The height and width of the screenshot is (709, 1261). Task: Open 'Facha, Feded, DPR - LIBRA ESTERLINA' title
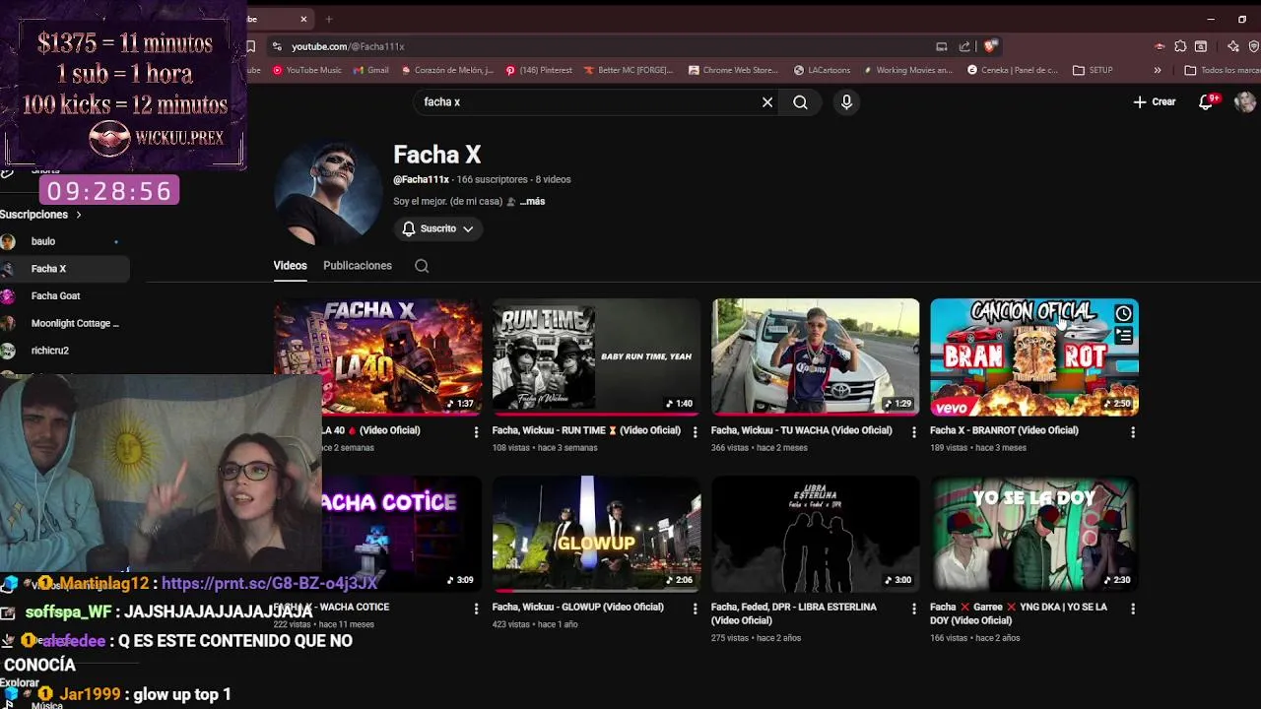point(793,613)
